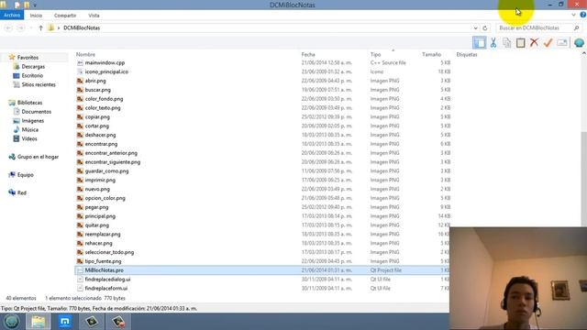Image resolution: width=587 pixels, height=330 pixels.
Task: Select Equipo in the navigation pane
Action: point(25,175)
